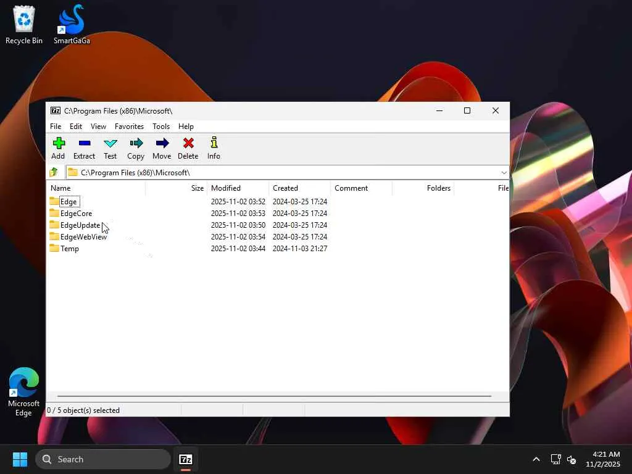Viewport: 632px width, 474px height.
Task: Click Edge modified date 2025-11-02 03:52
Action: pos(238,202)
